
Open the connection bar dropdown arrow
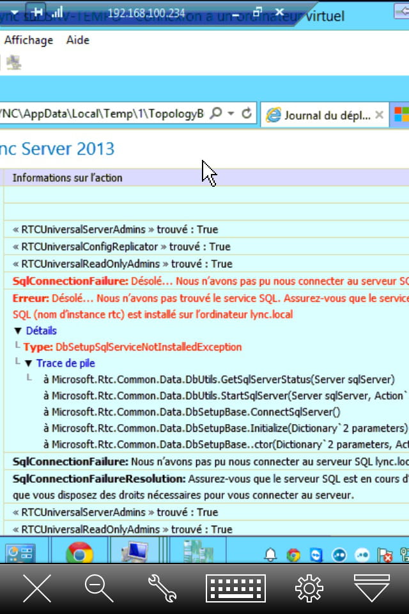pos(15,13)
